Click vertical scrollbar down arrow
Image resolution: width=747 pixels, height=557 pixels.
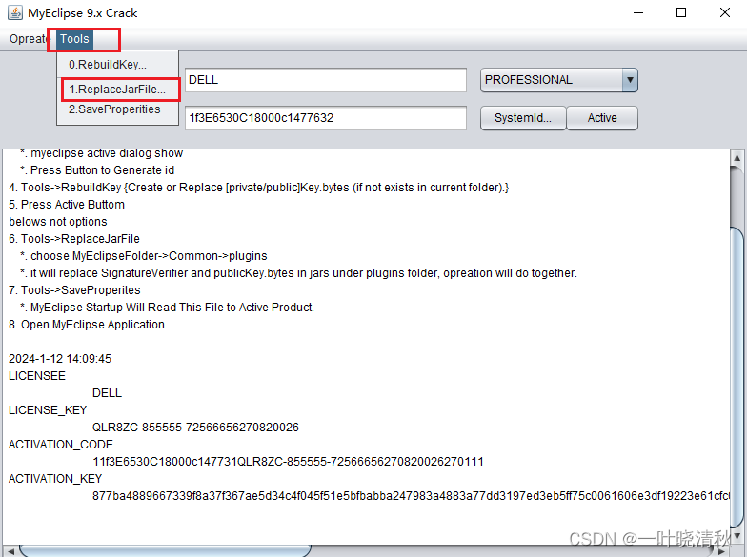click(737, 535)
